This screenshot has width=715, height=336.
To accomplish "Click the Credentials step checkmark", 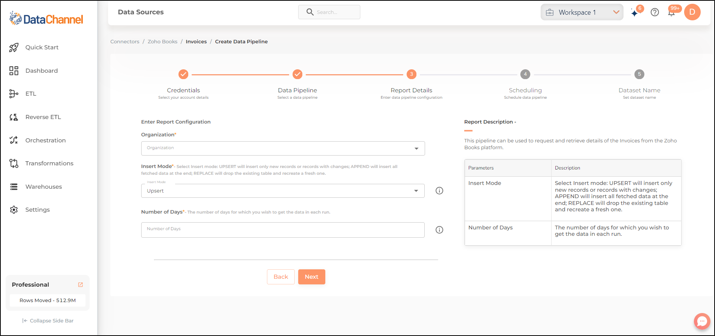I will (183, 74).
